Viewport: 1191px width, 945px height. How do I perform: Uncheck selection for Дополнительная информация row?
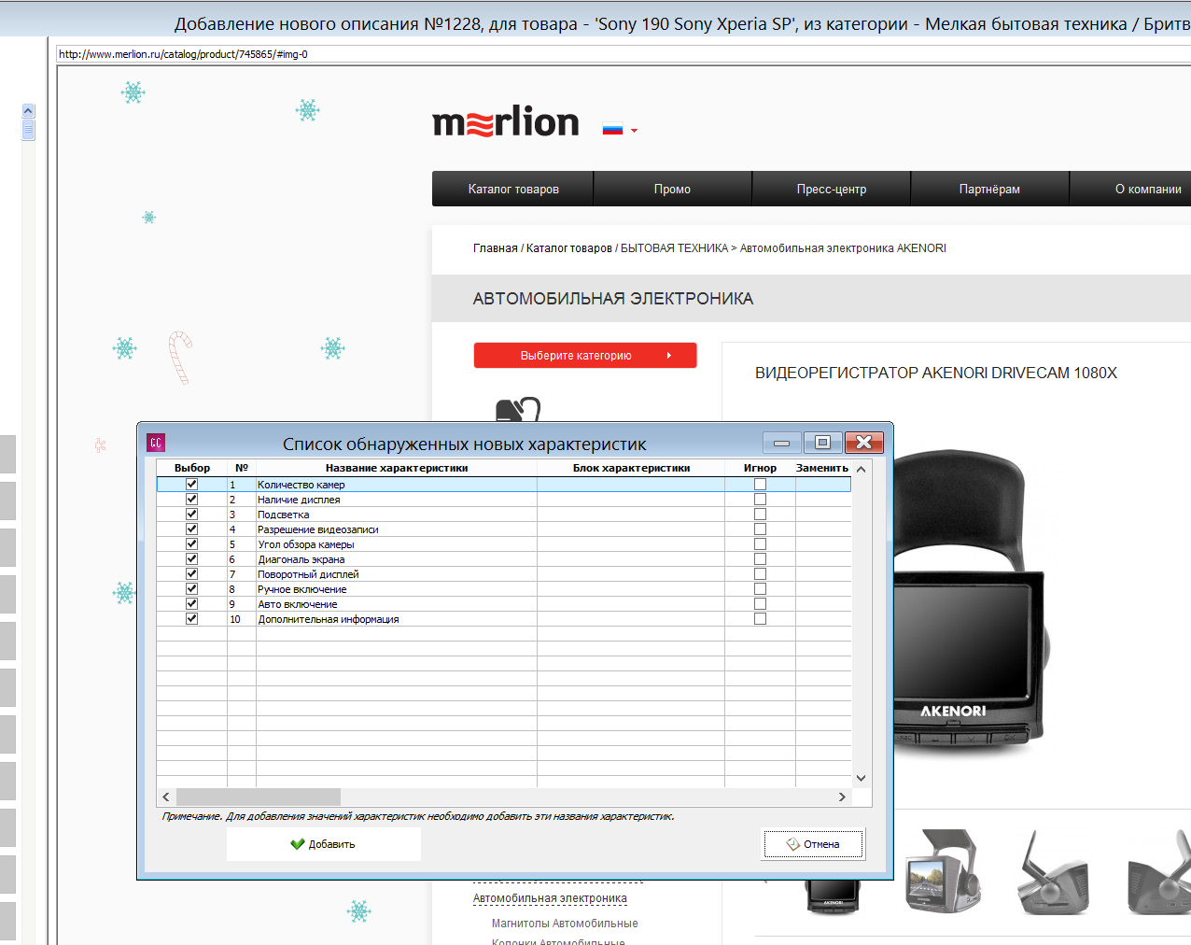click(x=191, y=618)
